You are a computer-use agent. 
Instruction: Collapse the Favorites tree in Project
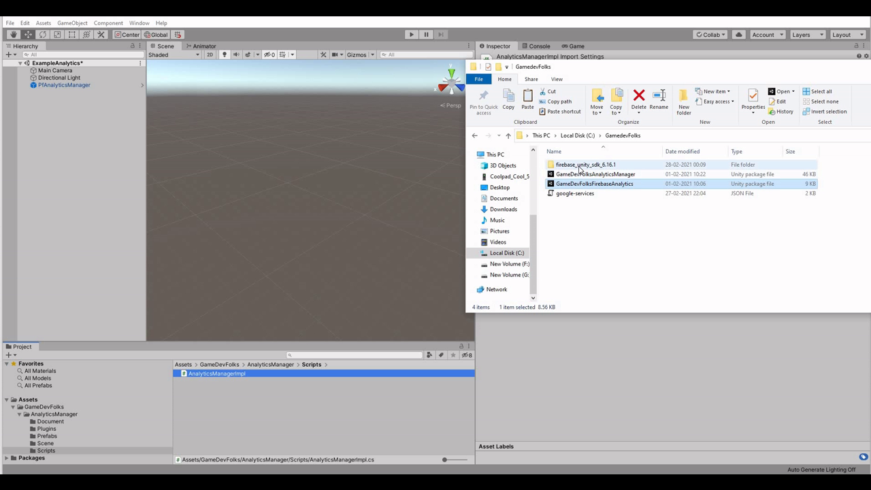[7, 364]
